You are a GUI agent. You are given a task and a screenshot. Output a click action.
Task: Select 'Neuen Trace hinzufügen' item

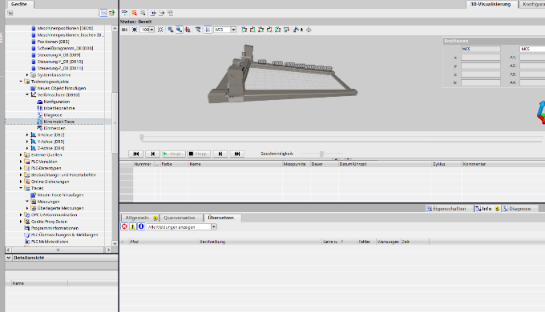(60, 195)
